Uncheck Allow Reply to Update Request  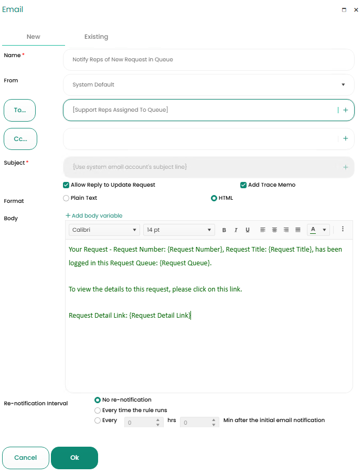coord(66,185)
